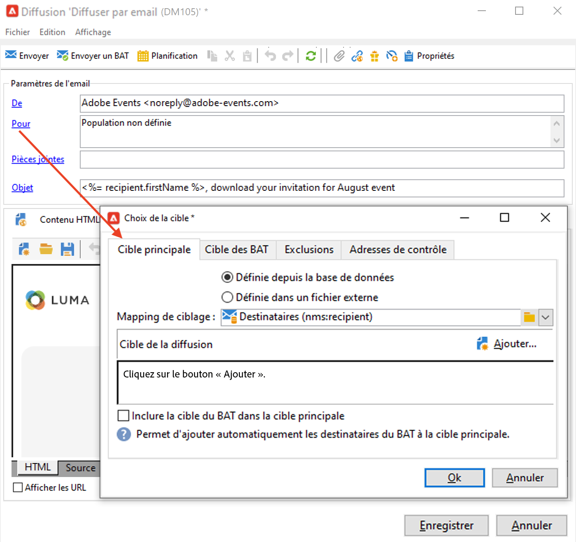This screenshot has height=542, width=576.
Task: Click the Objet link
Action: (22, 188)
